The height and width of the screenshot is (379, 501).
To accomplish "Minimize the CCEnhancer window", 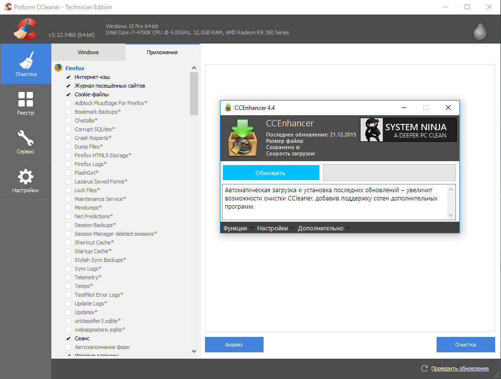I will (x=404, y=107).
